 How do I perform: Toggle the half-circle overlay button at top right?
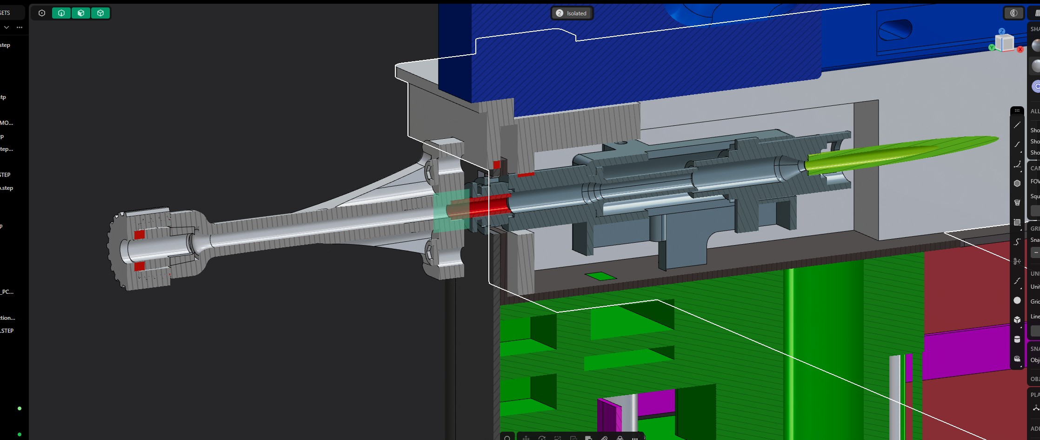coord(1013,13)
